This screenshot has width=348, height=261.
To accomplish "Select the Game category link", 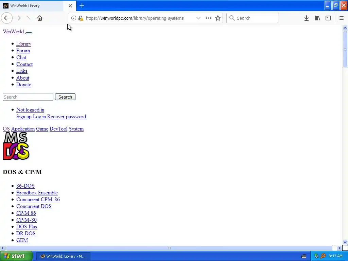I will (x=42, y=129).
